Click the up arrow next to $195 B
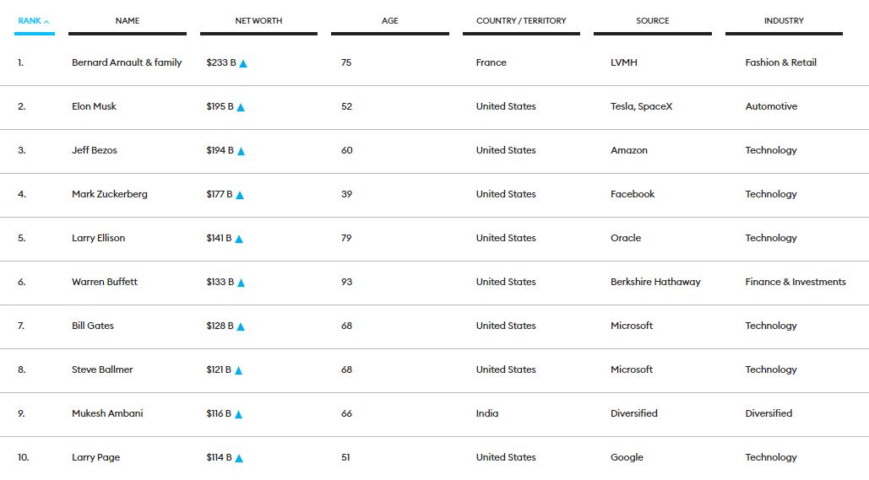Image resolution: width=869 pixels, height=480 pixels. point(241,107)
